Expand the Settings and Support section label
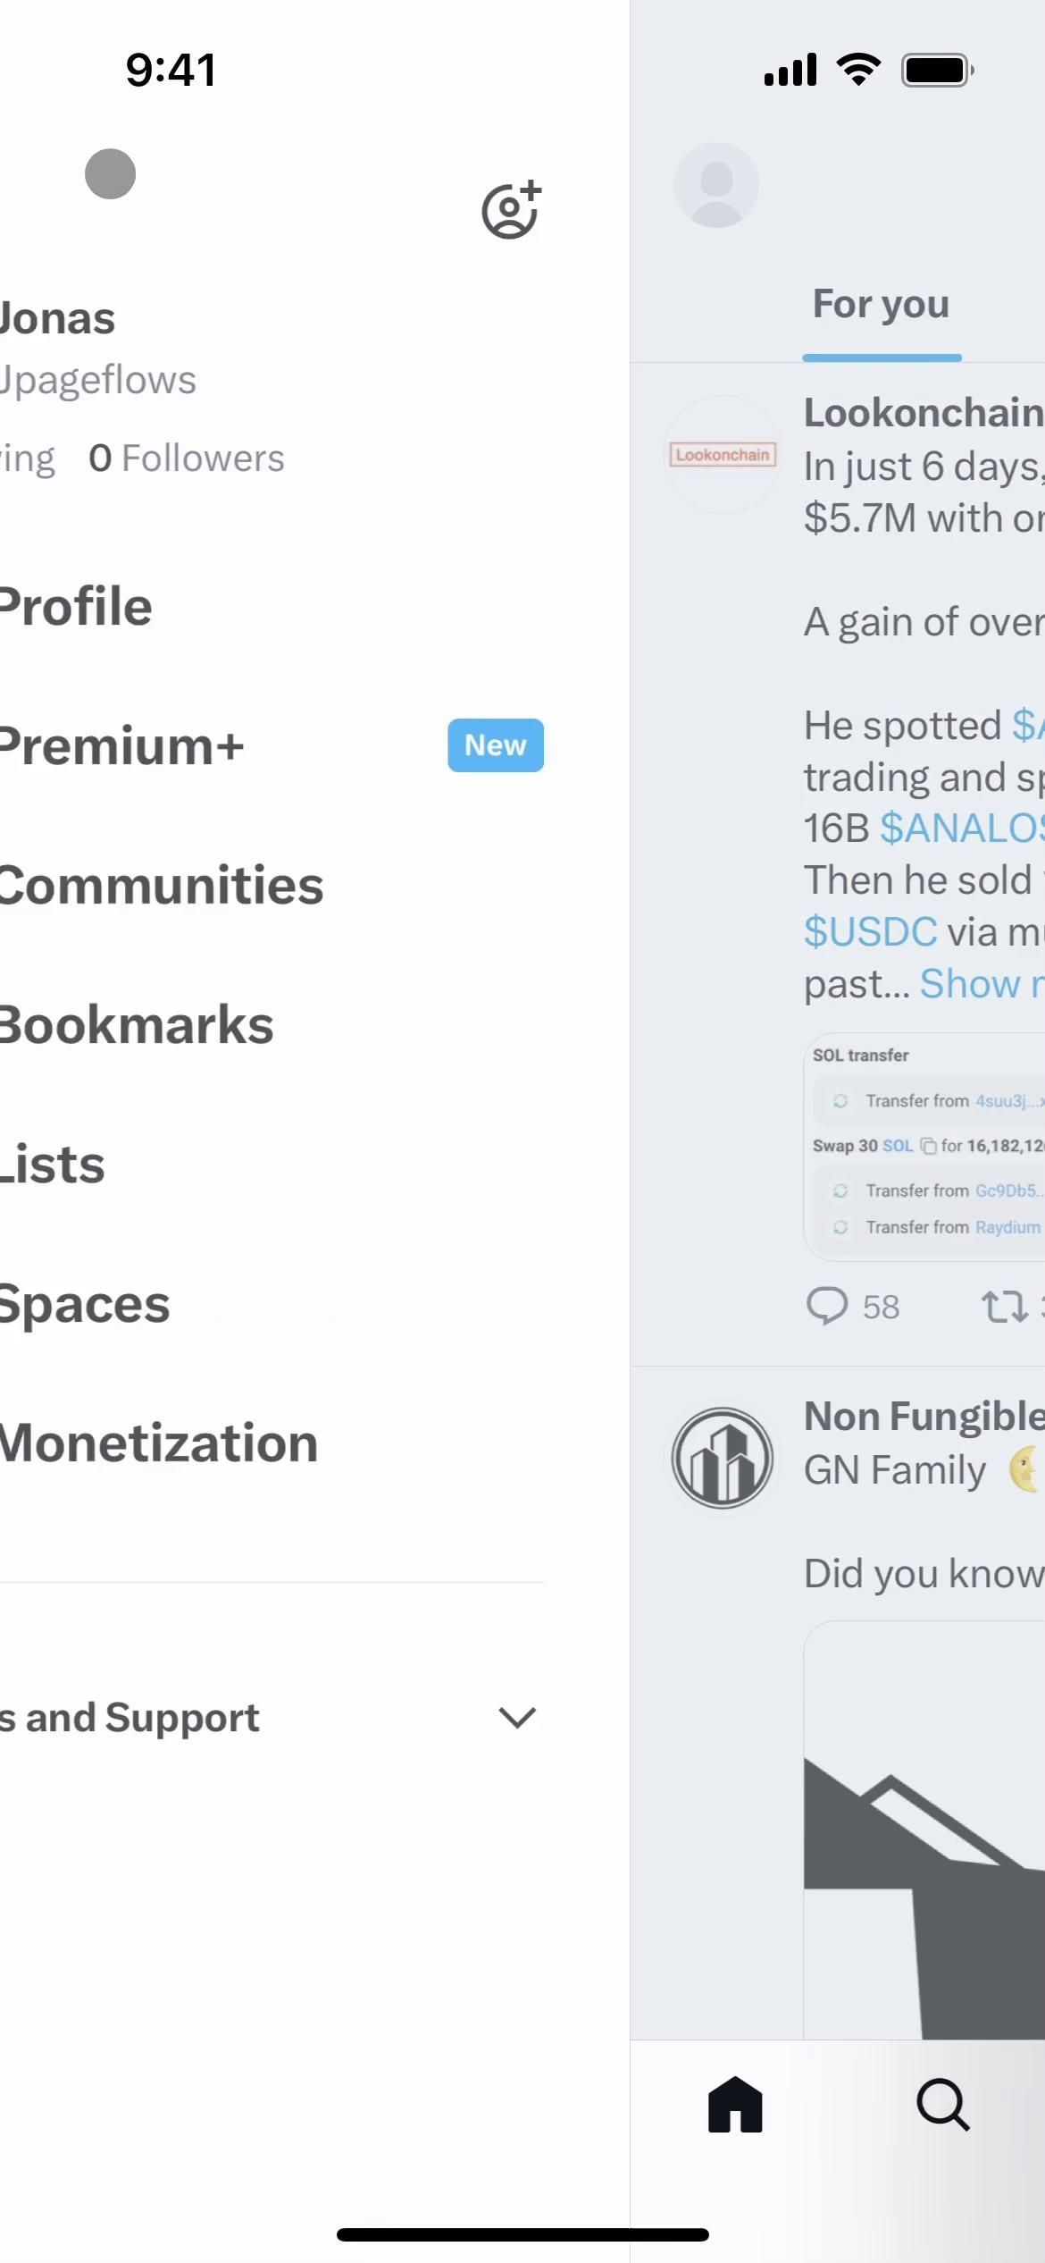Image resolution: width=1045 pixels, height=2263 pixels. point(134,1717)
